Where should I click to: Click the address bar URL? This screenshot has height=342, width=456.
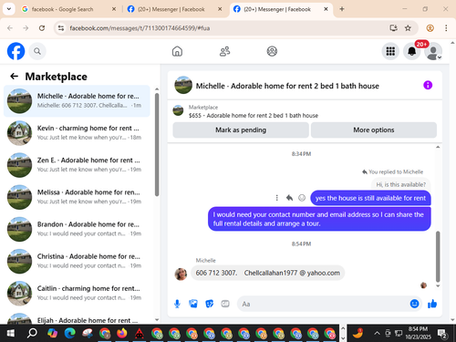pyautogui.click(x=140, y=28)
